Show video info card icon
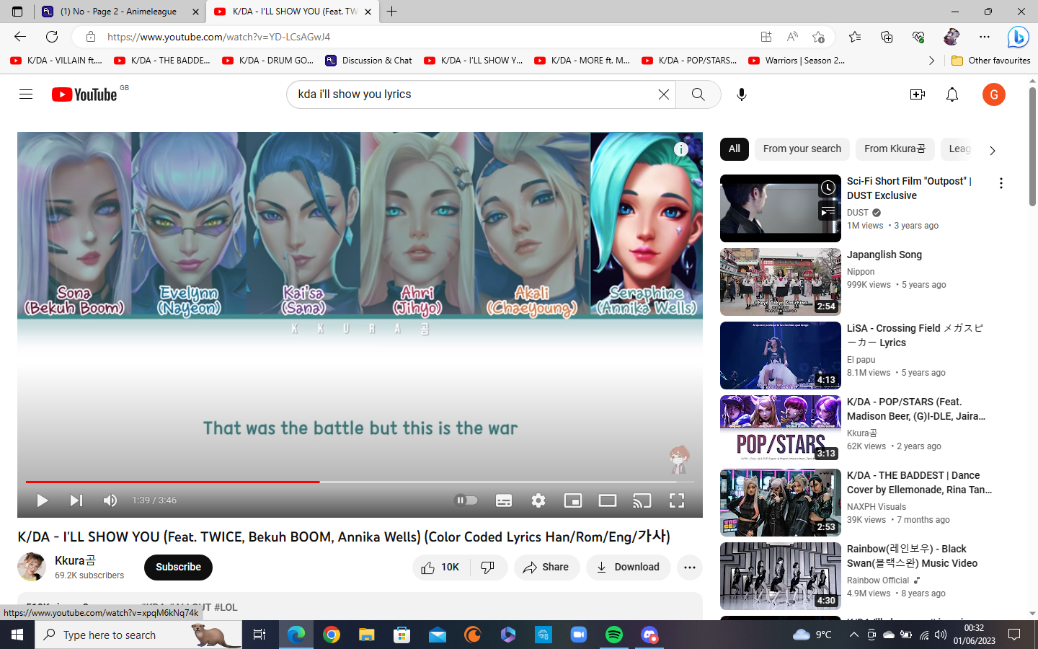 click(680, 149)
